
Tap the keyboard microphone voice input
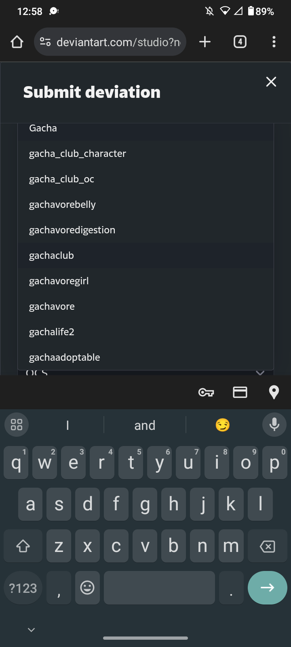(274, 425)
